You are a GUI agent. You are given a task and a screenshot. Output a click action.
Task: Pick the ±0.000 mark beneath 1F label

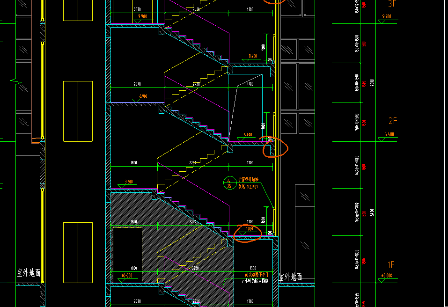pyautogui.click(x=387, y=276)
